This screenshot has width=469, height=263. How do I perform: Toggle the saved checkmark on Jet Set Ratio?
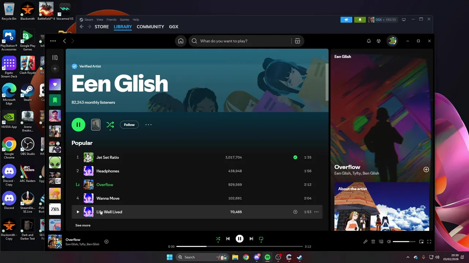295,157
